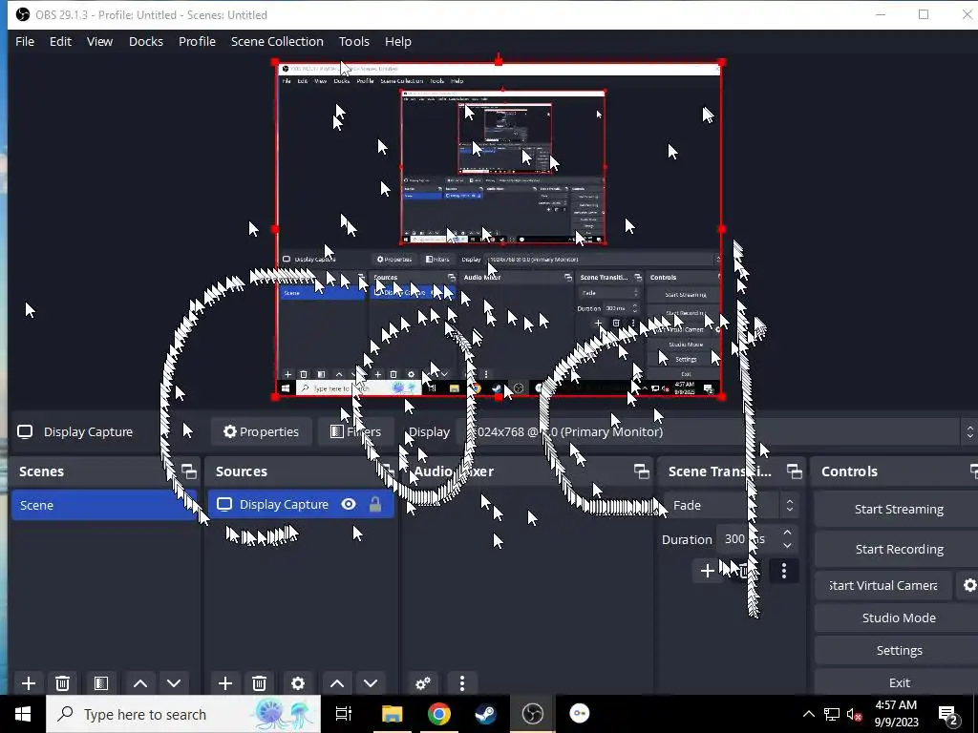Remove selected scene with trash icon
The height and width of the screenshot is (733, 978).
tap(62, 683)
